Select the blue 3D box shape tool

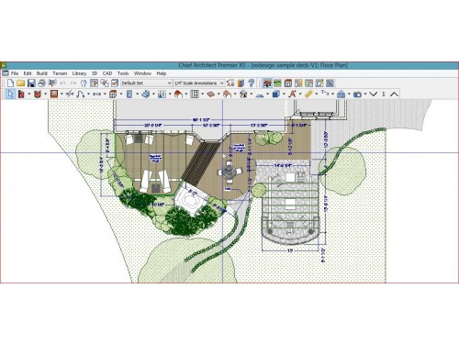(275, 94)
